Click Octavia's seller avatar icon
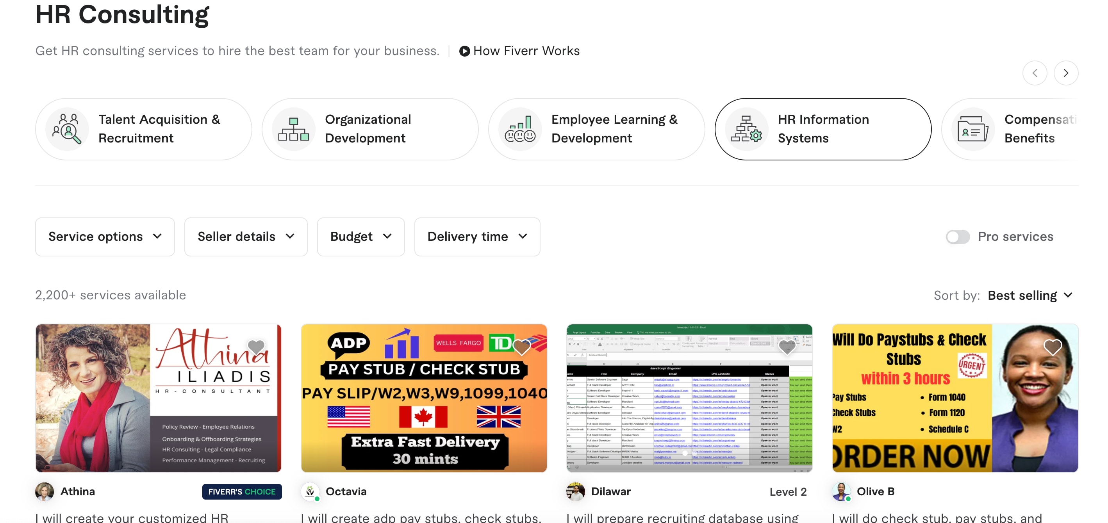This screenshot has width=1108, height=523. [310, 491]
